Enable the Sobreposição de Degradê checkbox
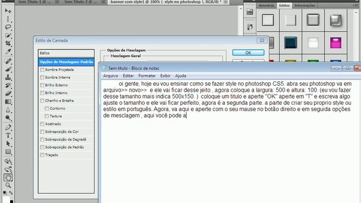This screenshot has height=203, width=361. pyautogui.click(x=42, y=139)
